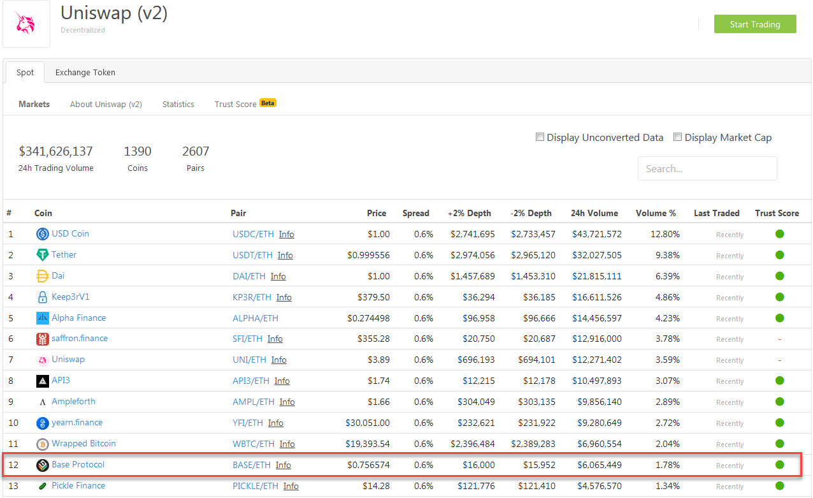Open the Info link for BASE/ETH

(284, 465)
